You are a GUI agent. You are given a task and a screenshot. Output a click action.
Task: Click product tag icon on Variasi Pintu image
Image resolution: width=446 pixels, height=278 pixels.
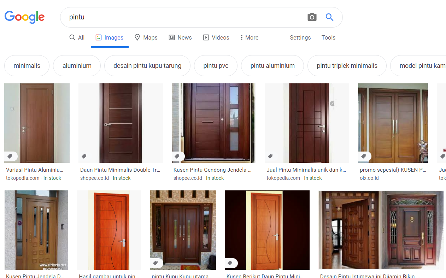pyautogui.click(x=10, y=156)
